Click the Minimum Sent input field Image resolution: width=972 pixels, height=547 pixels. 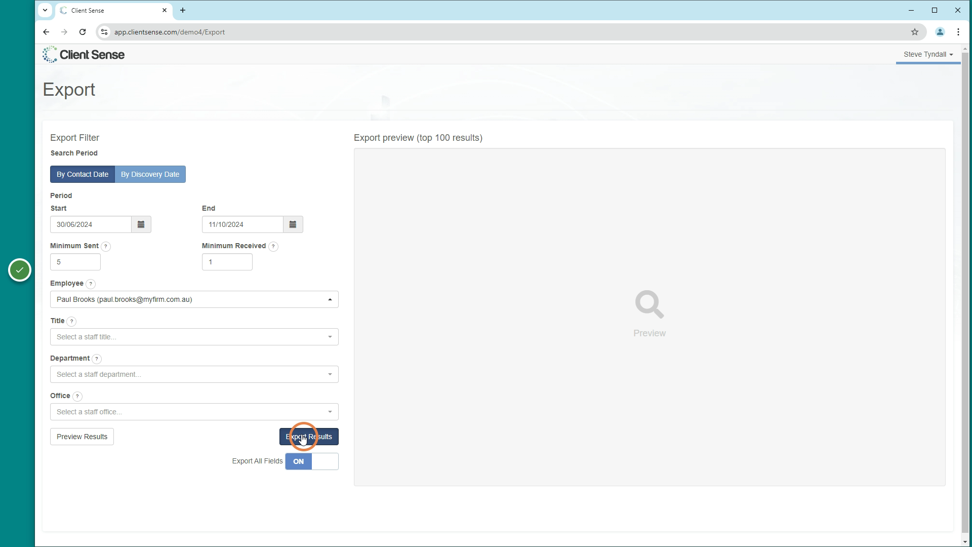(75, 262)
